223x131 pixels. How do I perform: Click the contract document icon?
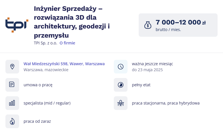12,85
